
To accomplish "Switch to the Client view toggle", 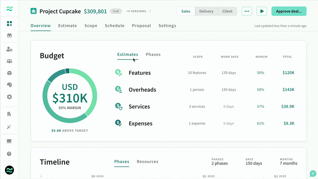I will point(227,11).
